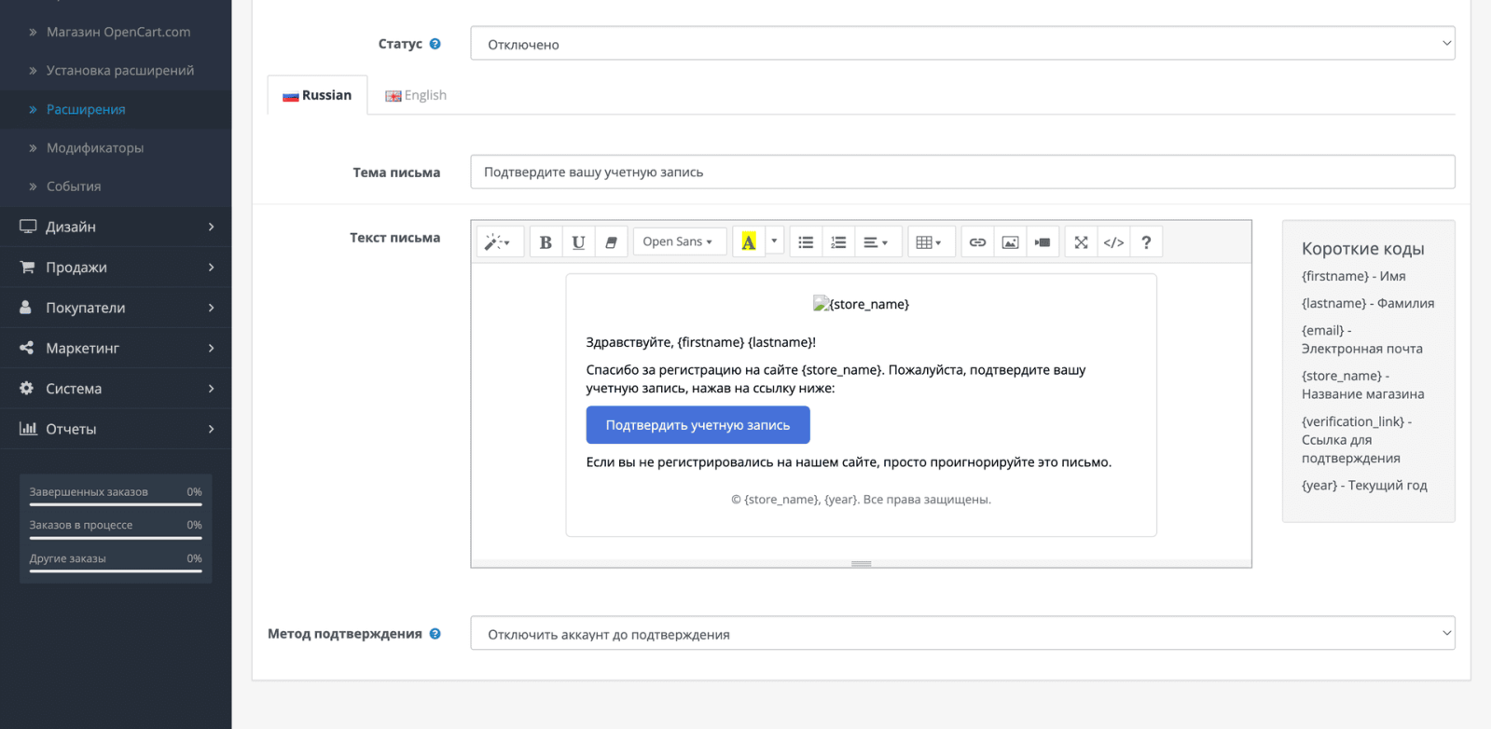Click the {lastname} - Фамилия short code
Viewport: 1492px width, 729px height.
[1368, 303]
